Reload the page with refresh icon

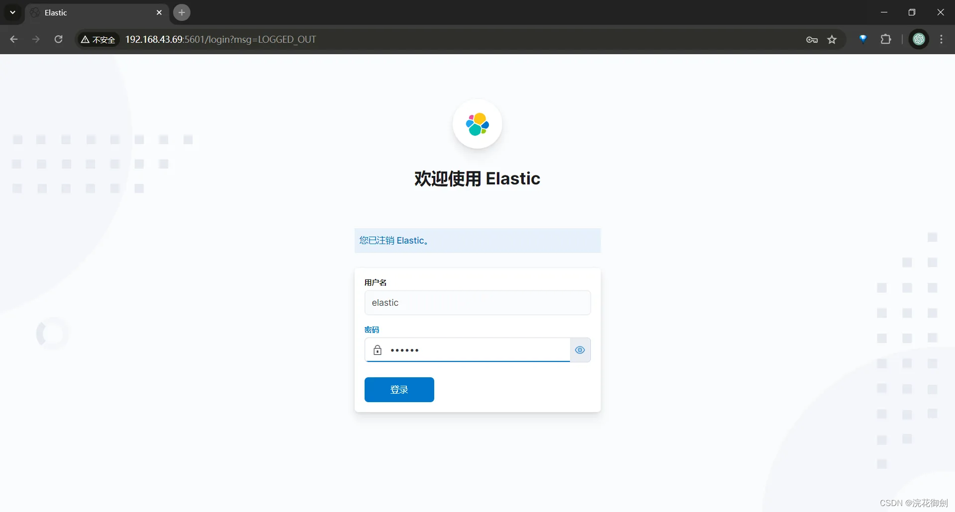pyautogui.click(x=58, y=39)
